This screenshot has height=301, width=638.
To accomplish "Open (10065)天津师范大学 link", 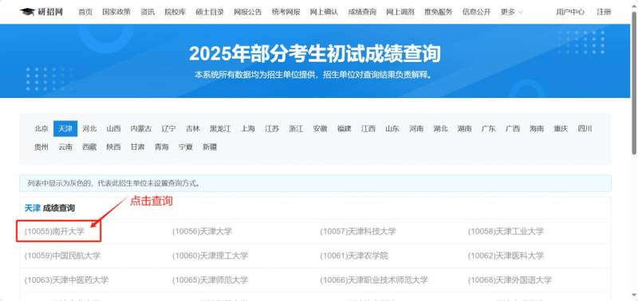I will (x=210, y=280).
